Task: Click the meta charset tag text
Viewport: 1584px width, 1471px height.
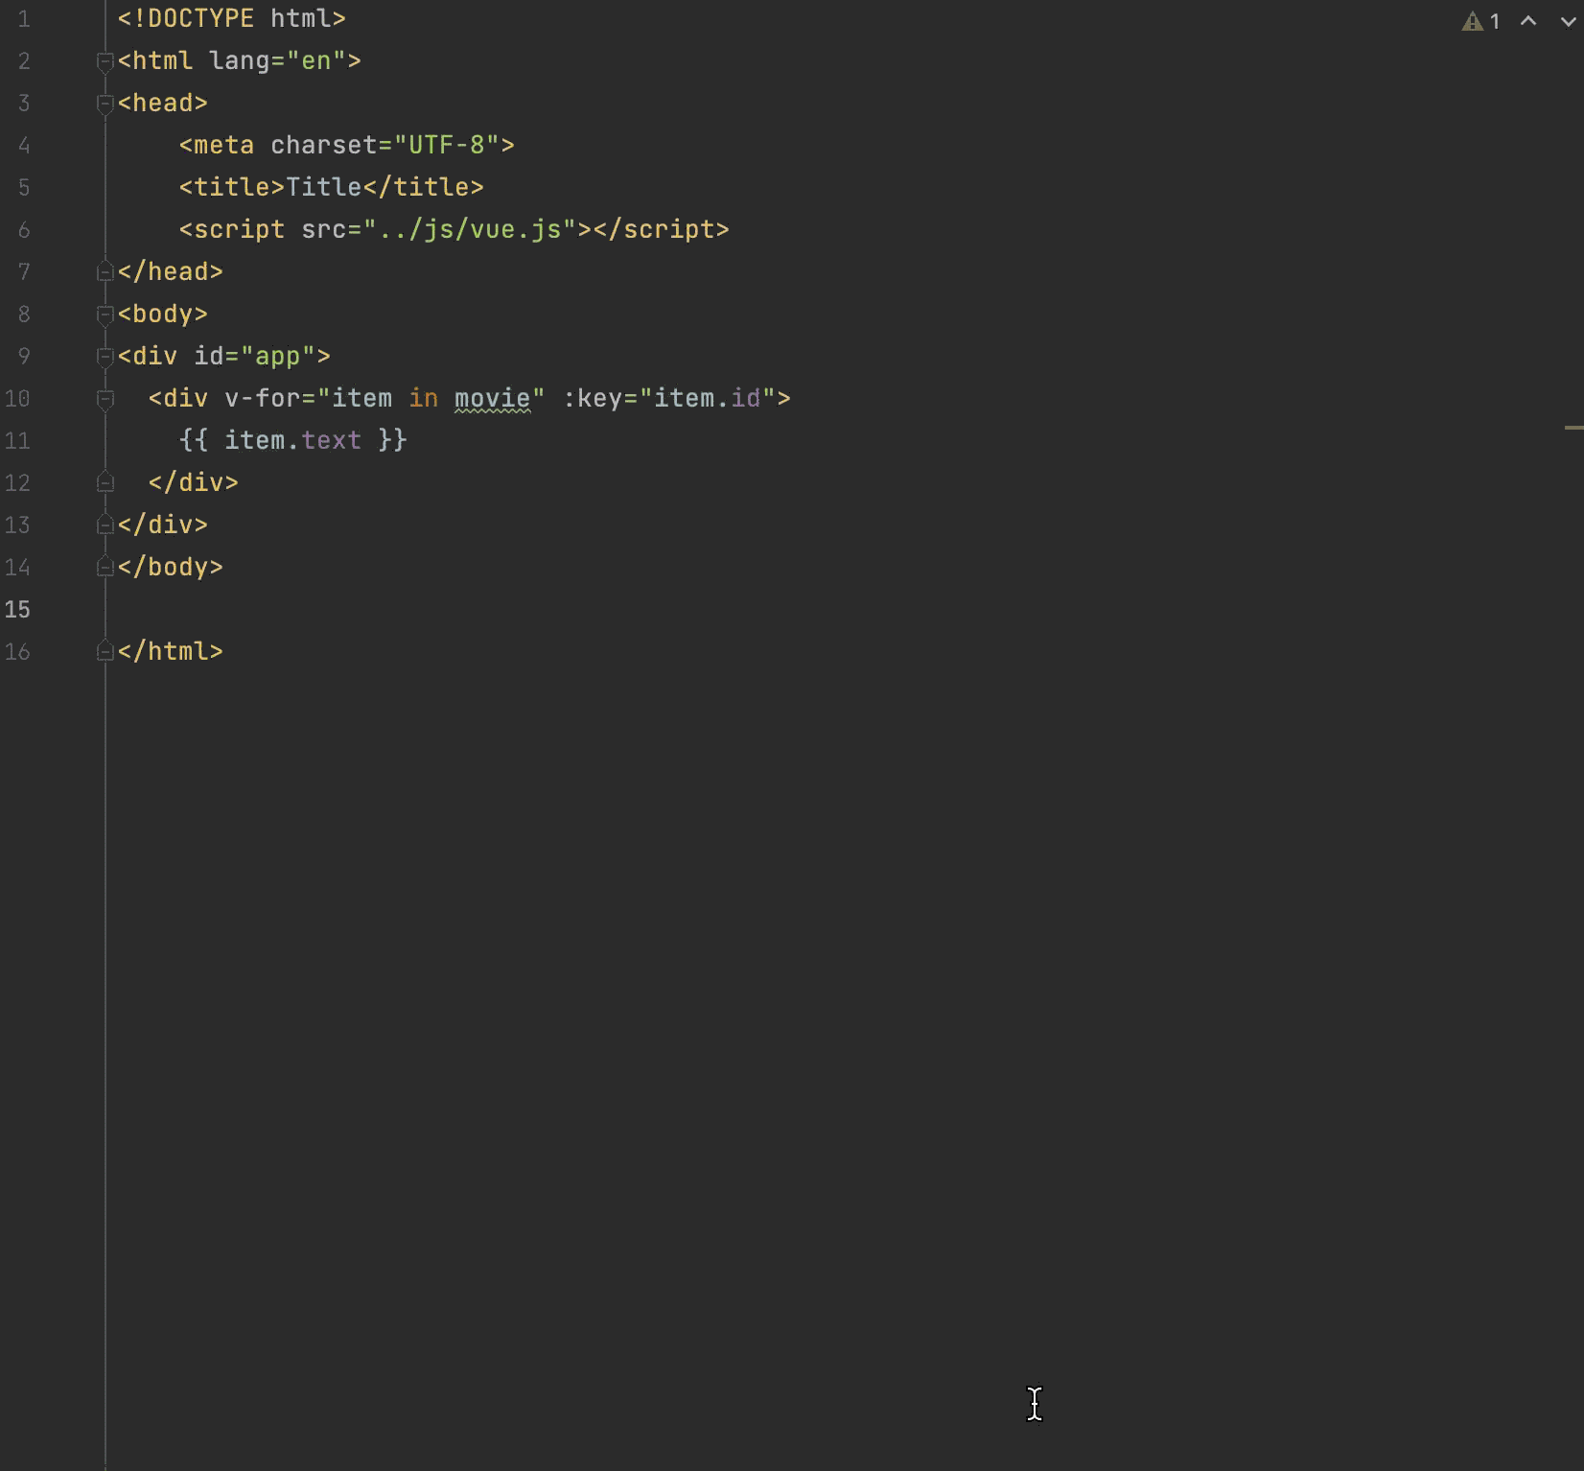Action: (x=346, y=145)
